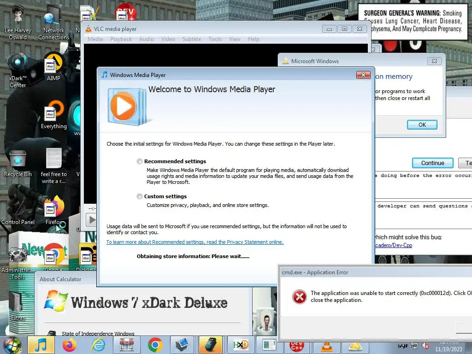Click the network tray icon
Screen dimensions: 472x354
click(x=414, y=346)
